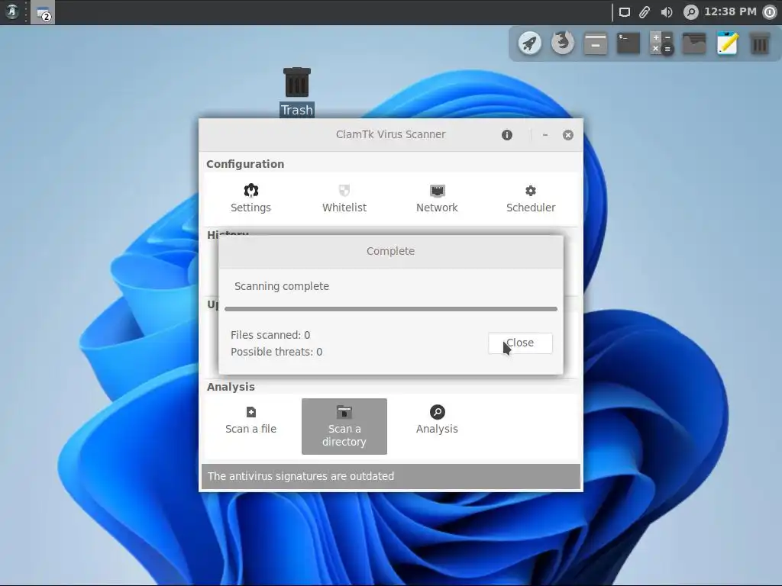Open ClamTk Settings
This screenshot has height=586, width=782.
(250, 198)
